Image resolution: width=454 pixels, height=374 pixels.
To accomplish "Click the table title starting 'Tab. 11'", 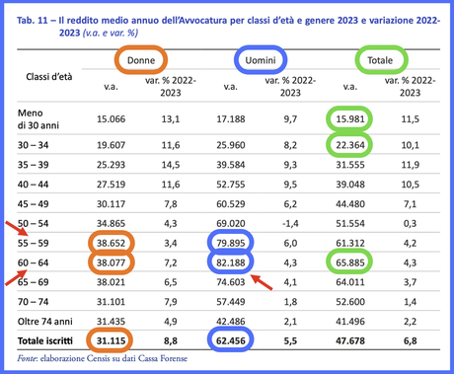I will point(229,27).
